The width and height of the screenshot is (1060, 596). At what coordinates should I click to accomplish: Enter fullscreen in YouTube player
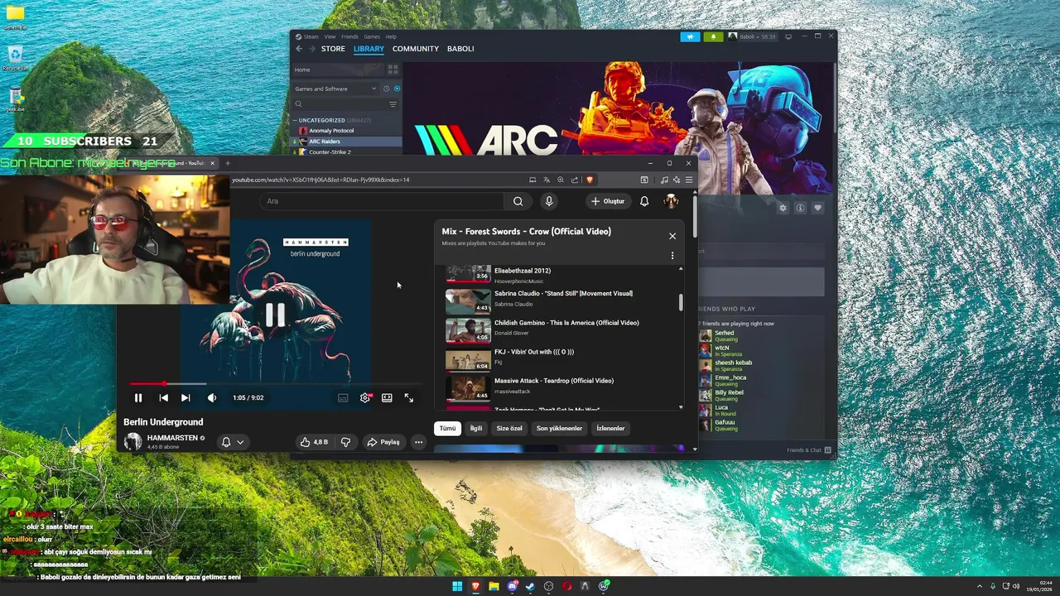click(x=409, y=398)
